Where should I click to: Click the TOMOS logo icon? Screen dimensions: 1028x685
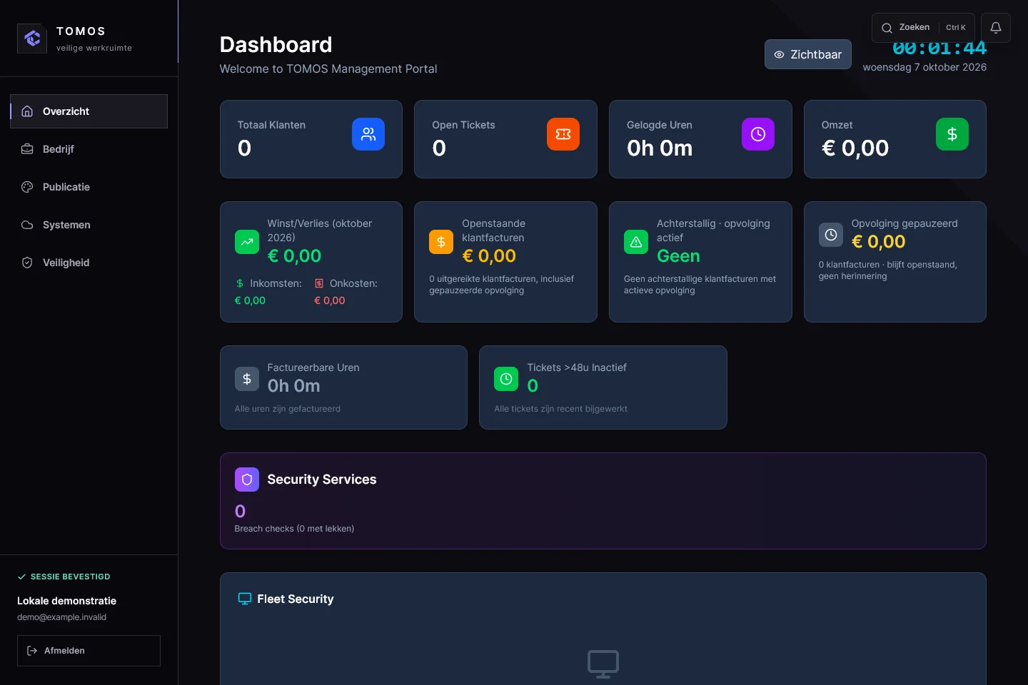pos(32,39)
